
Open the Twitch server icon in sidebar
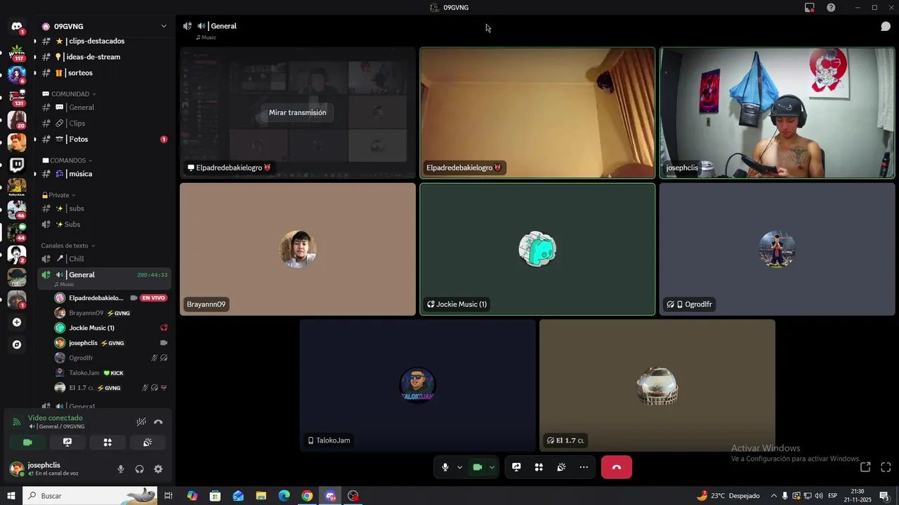click(x=17, y=165)
